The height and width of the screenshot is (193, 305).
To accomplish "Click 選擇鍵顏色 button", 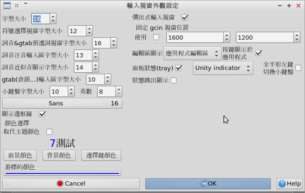I will pyautogui.click(x=101, y=155).
